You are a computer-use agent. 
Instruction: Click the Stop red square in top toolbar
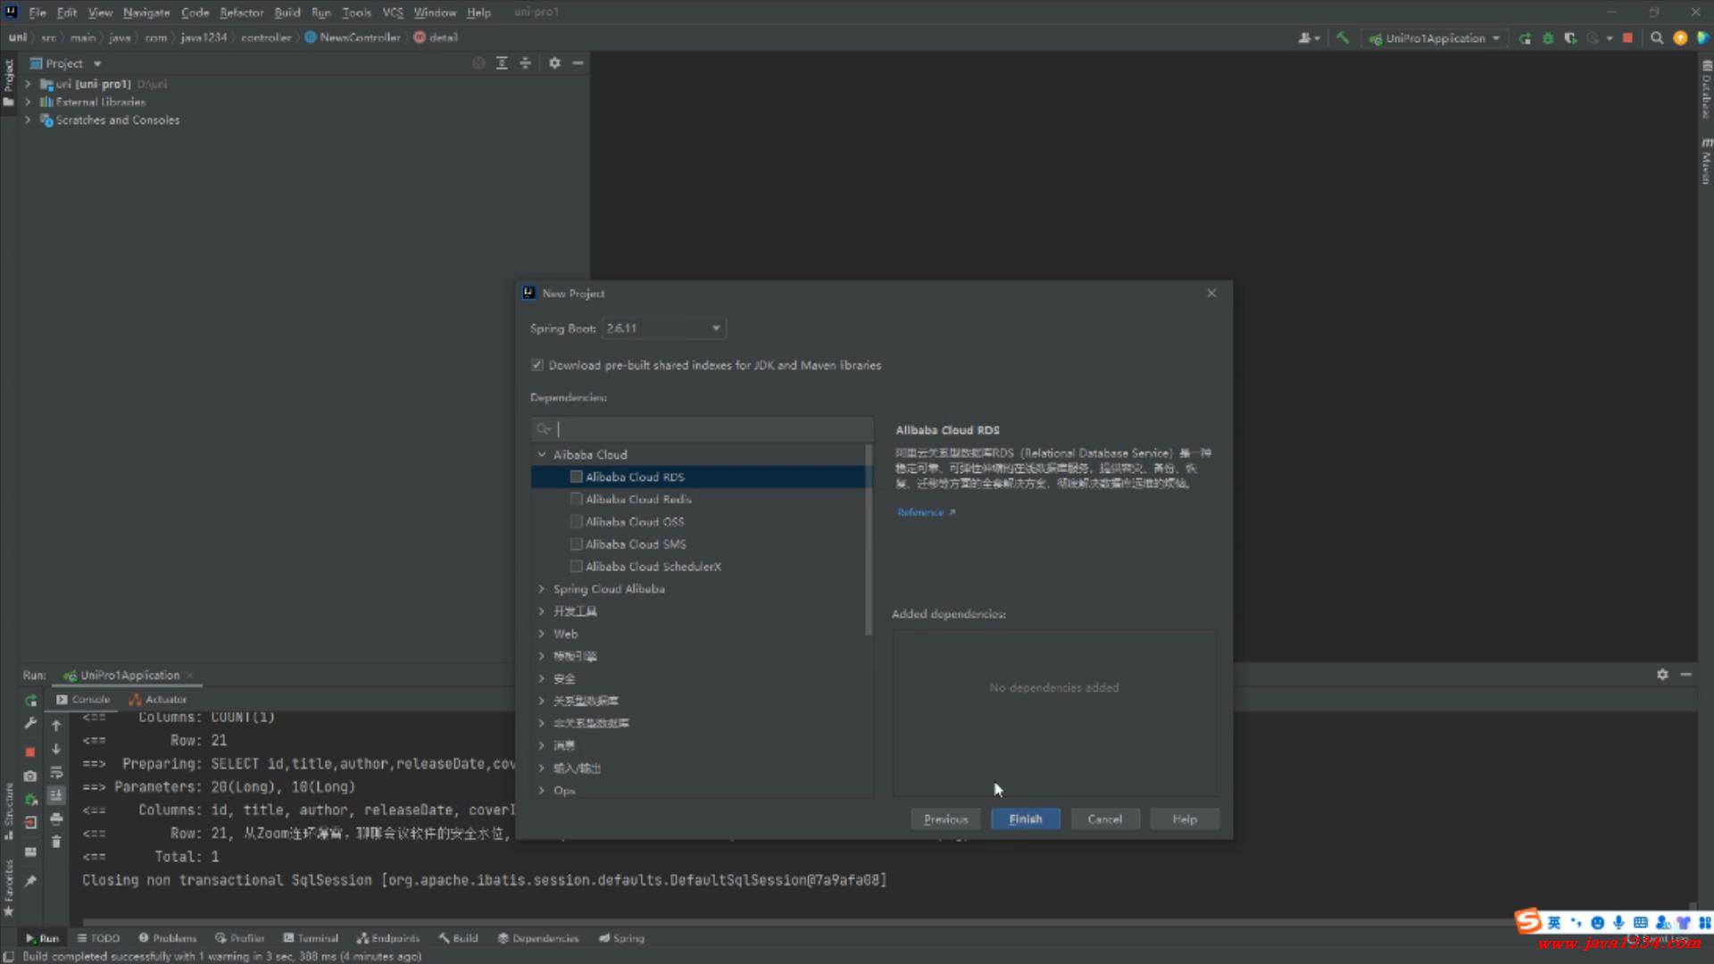[x=1627, y=37]
